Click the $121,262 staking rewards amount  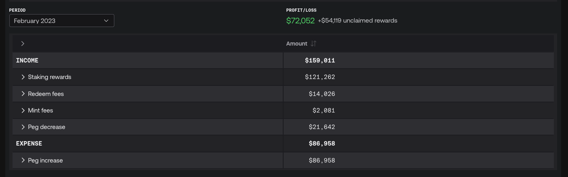[x=320, y=77]
